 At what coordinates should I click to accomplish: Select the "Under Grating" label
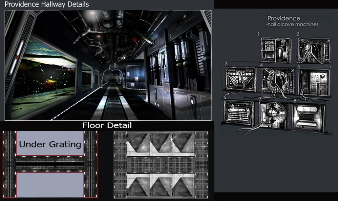pos(50,145)
